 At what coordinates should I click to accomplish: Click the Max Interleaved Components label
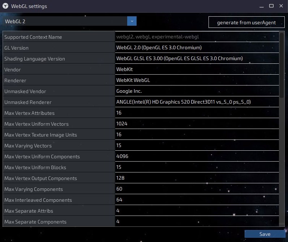pyautogui.click(x=38, y=200)
